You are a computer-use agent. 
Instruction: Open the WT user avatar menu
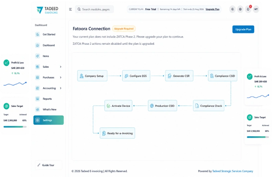coord(256,9)
